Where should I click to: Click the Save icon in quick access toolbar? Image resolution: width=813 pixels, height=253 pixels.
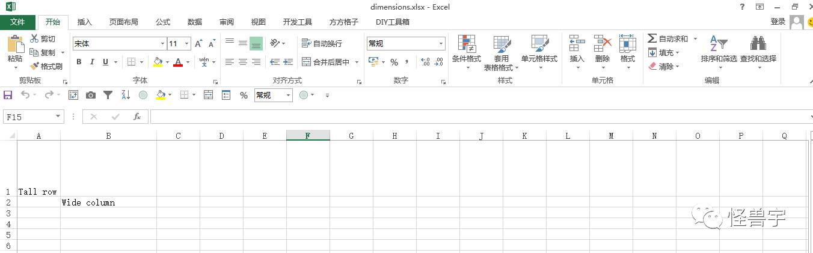pyautogui.click(x=8, y=95)
